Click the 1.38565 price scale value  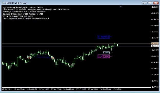(x=155, y=81)
